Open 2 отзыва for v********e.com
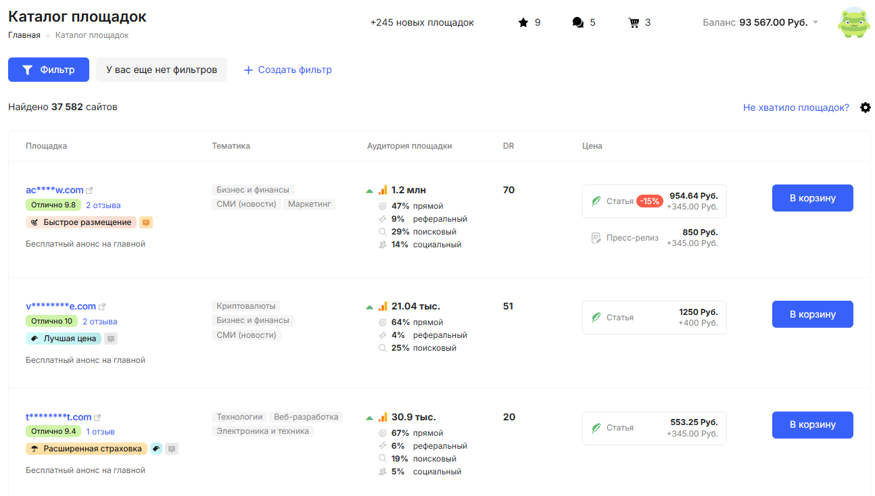Screen dimensions: 875x496 [100, 322]
